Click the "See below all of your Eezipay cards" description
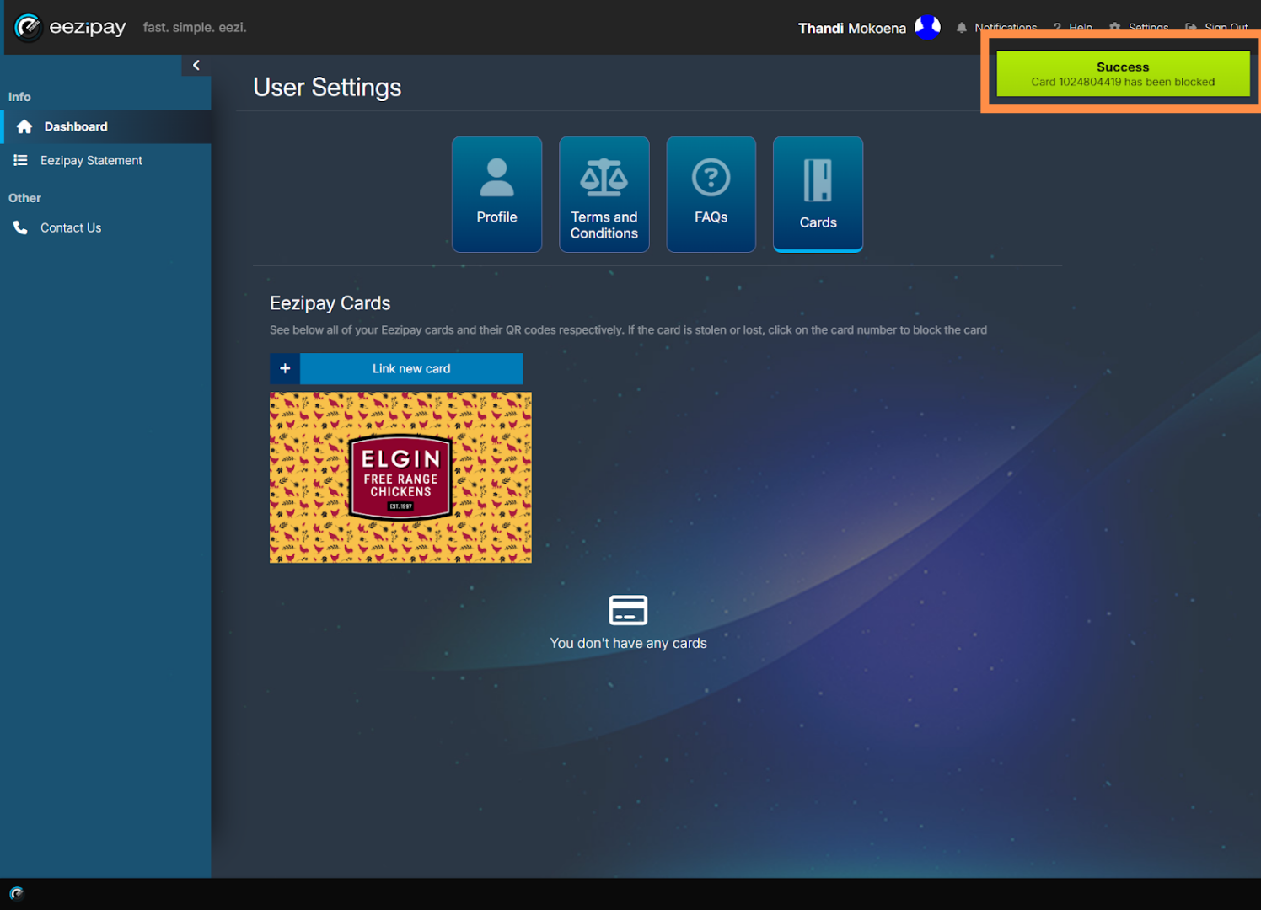Viewport: 1261px width, 910px height. (x=628, y=330)
